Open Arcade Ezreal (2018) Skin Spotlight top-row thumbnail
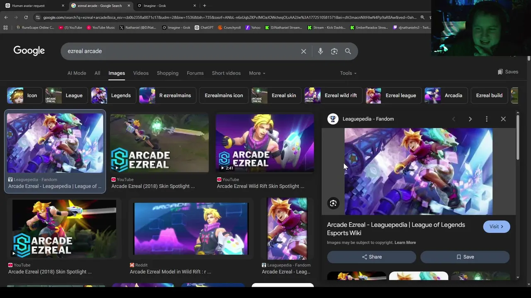 [159, 143]
